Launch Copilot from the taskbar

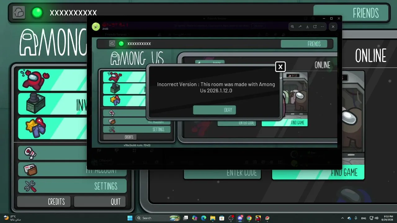pos(194,218)
